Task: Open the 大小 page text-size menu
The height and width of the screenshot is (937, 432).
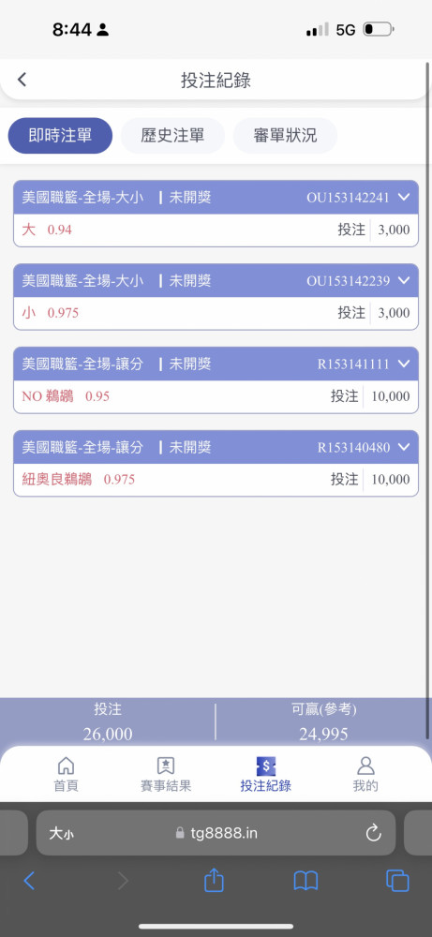Action: pos(61,833)
